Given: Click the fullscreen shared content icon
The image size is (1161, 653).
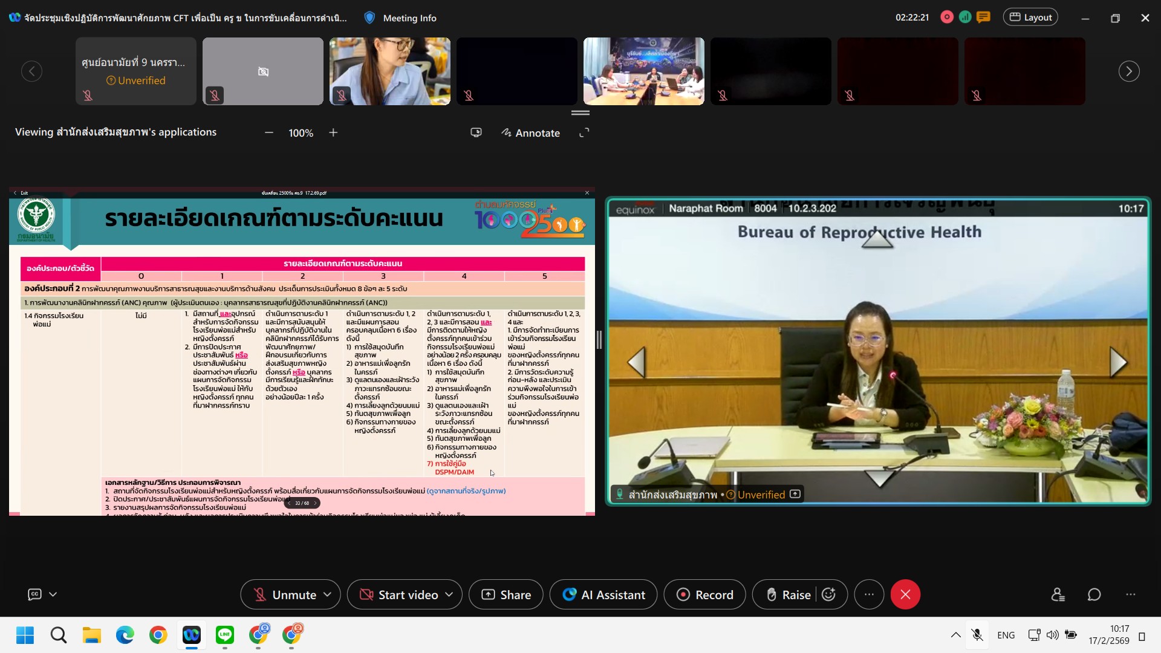Looking at the screenshot, I should 584,133.
